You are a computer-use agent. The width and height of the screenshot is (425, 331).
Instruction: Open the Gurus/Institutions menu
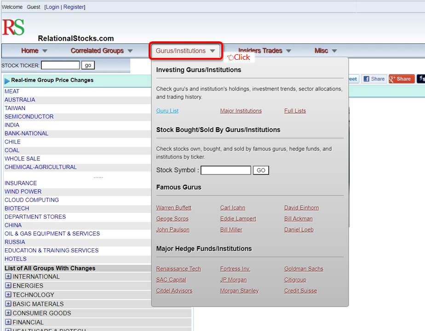[185, 51]
